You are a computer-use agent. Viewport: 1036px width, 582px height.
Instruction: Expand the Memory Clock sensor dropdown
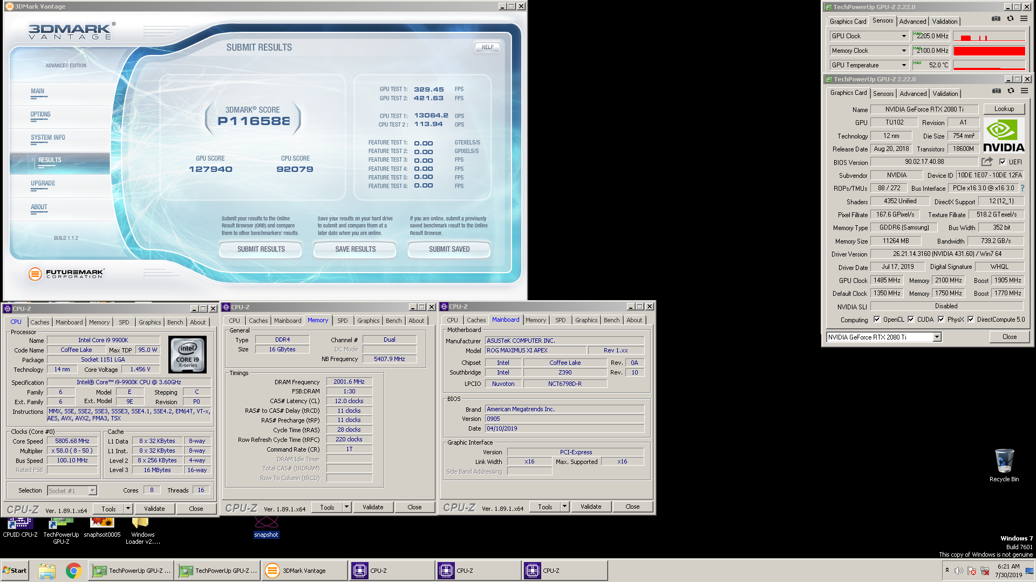pyautogui.click(x=904, y=51)
